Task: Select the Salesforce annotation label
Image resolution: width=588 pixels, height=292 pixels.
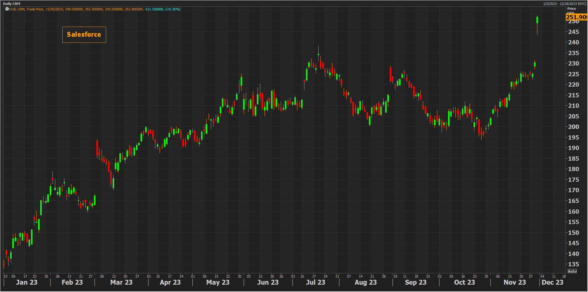Action: click(84, 35)
